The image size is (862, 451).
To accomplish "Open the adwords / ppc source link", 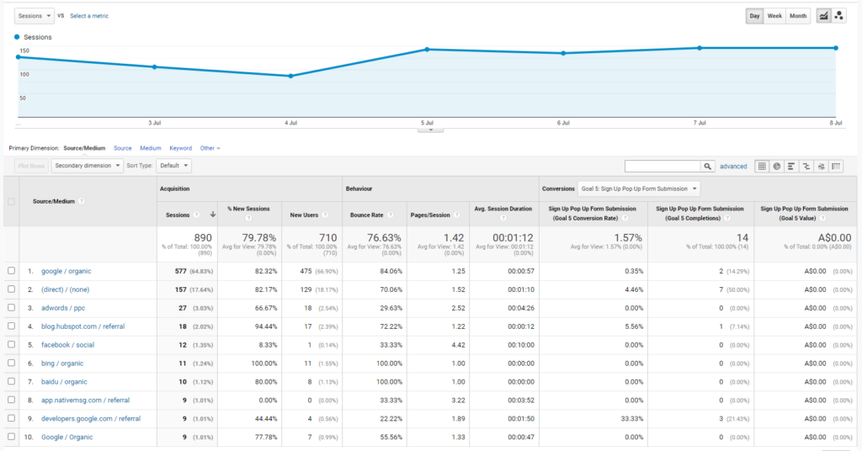I will click(x=63, y=308).
